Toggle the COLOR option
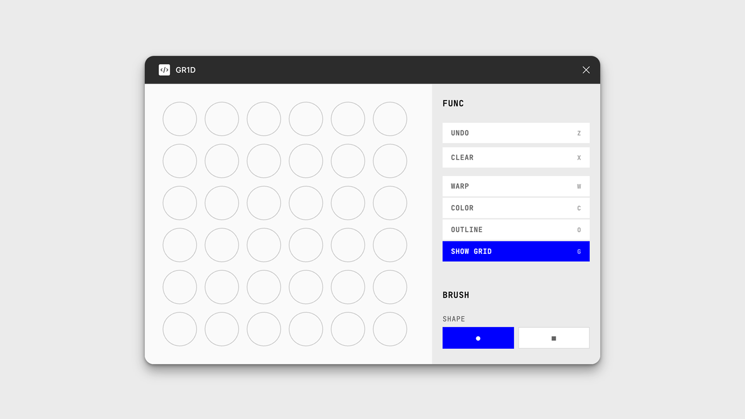745x419 pixels. click(516, 208)
